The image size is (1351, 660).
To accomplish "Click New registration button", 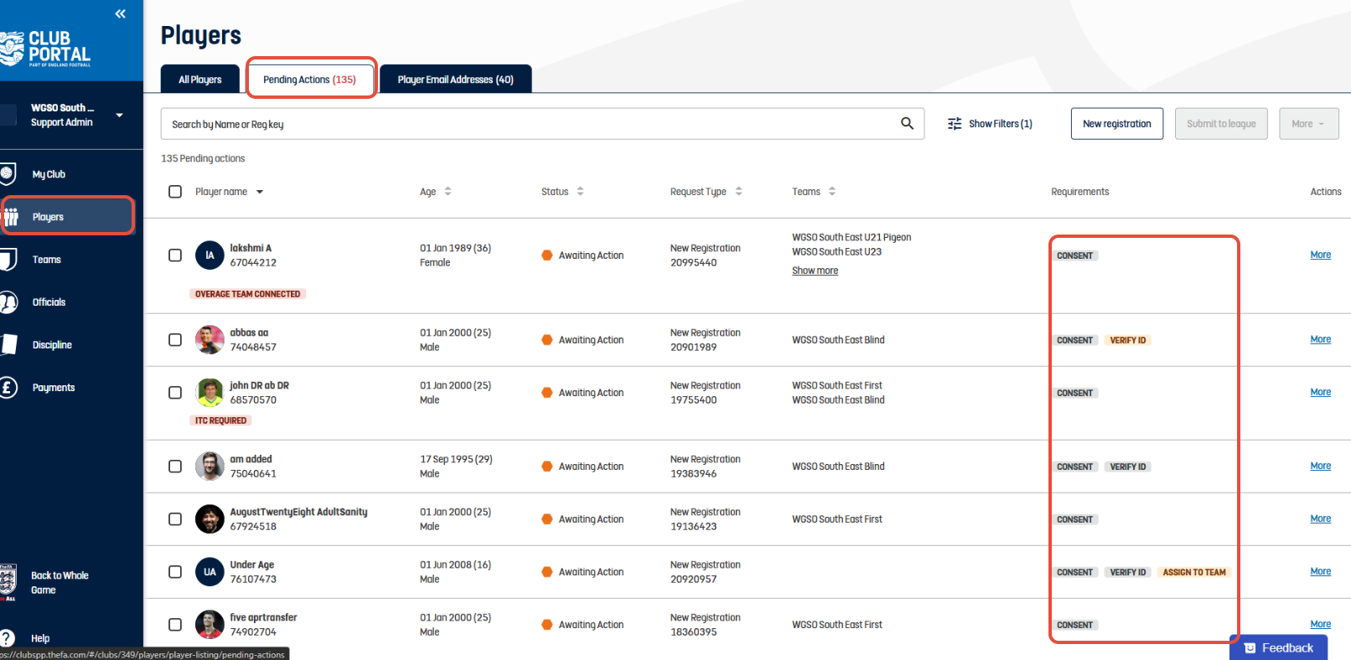I will (x=1117, y=124).
